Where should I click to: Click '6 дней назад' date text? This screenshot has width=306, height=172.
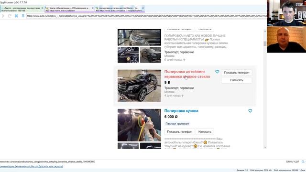[x=173, y=60]
